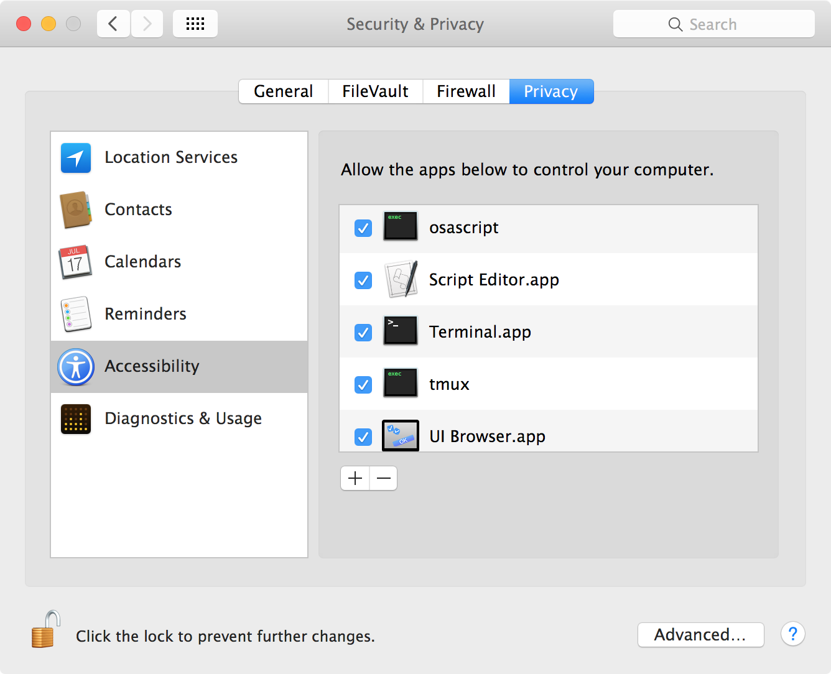Viewport: 831px width, 674px height.
Task: Select the Diagnostics & Usage label
Action: pyautogui.click(x=183, y=418)
